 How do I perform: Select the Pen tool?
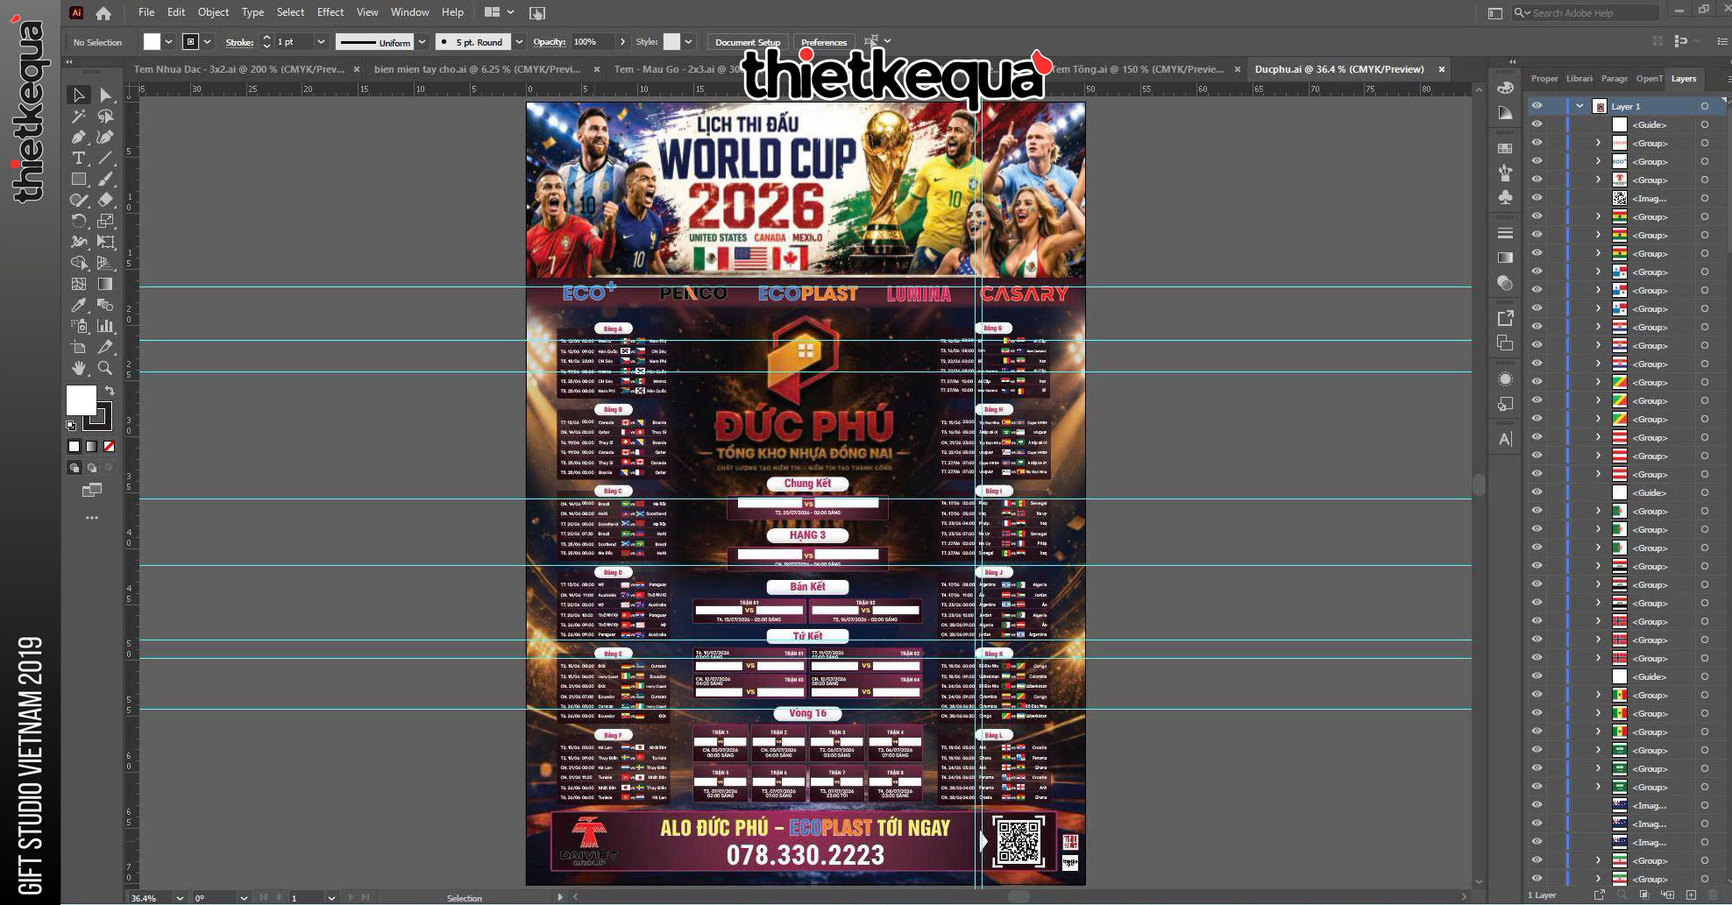tap(79, 137)
